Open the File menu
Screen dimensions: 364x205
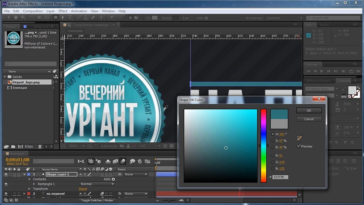(x=7, y=11)
